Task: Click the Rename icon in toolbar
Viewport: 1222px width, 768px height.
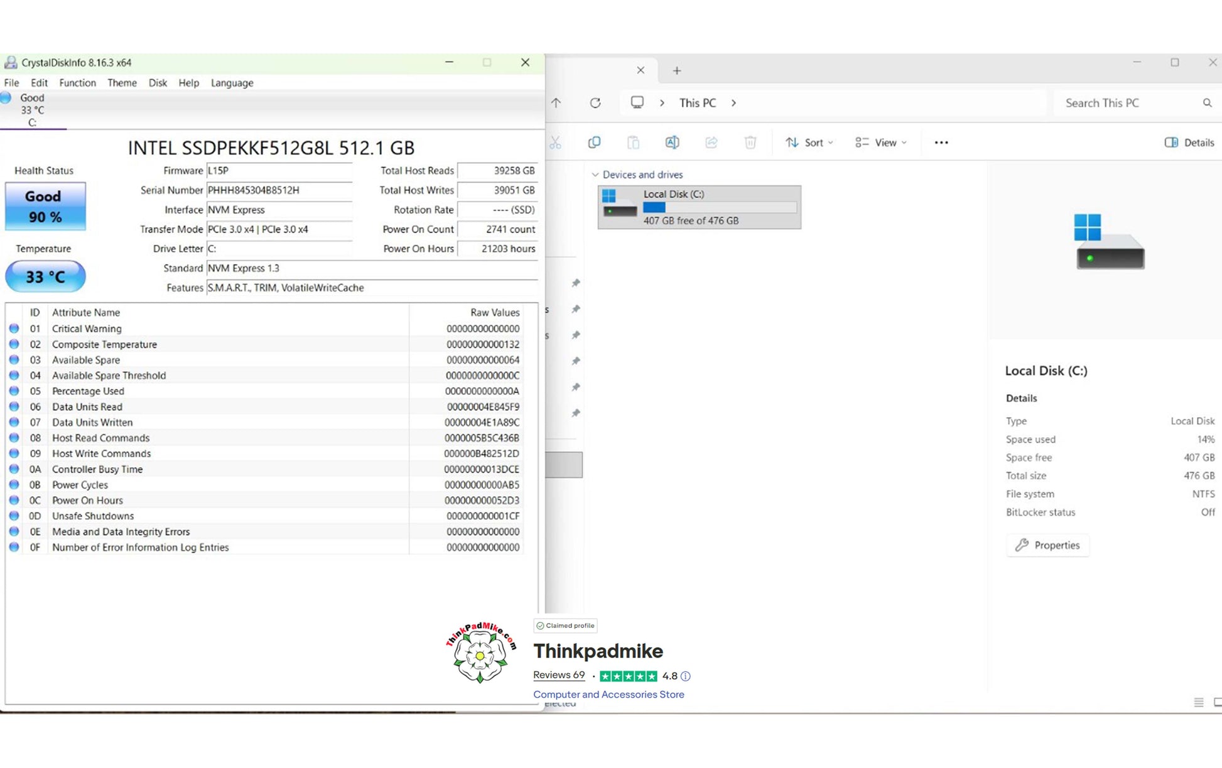Action: tap(672, 143)
